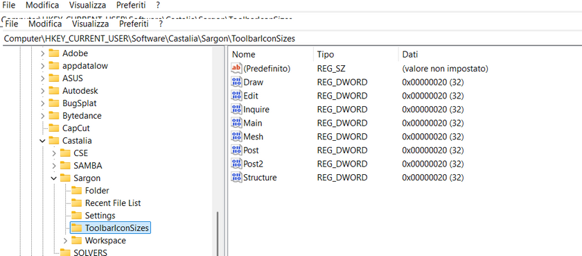The height and width of the screenshot is (256, 582).
Task: Click the appdatalow folder icon
Action: tap(54, 66)
